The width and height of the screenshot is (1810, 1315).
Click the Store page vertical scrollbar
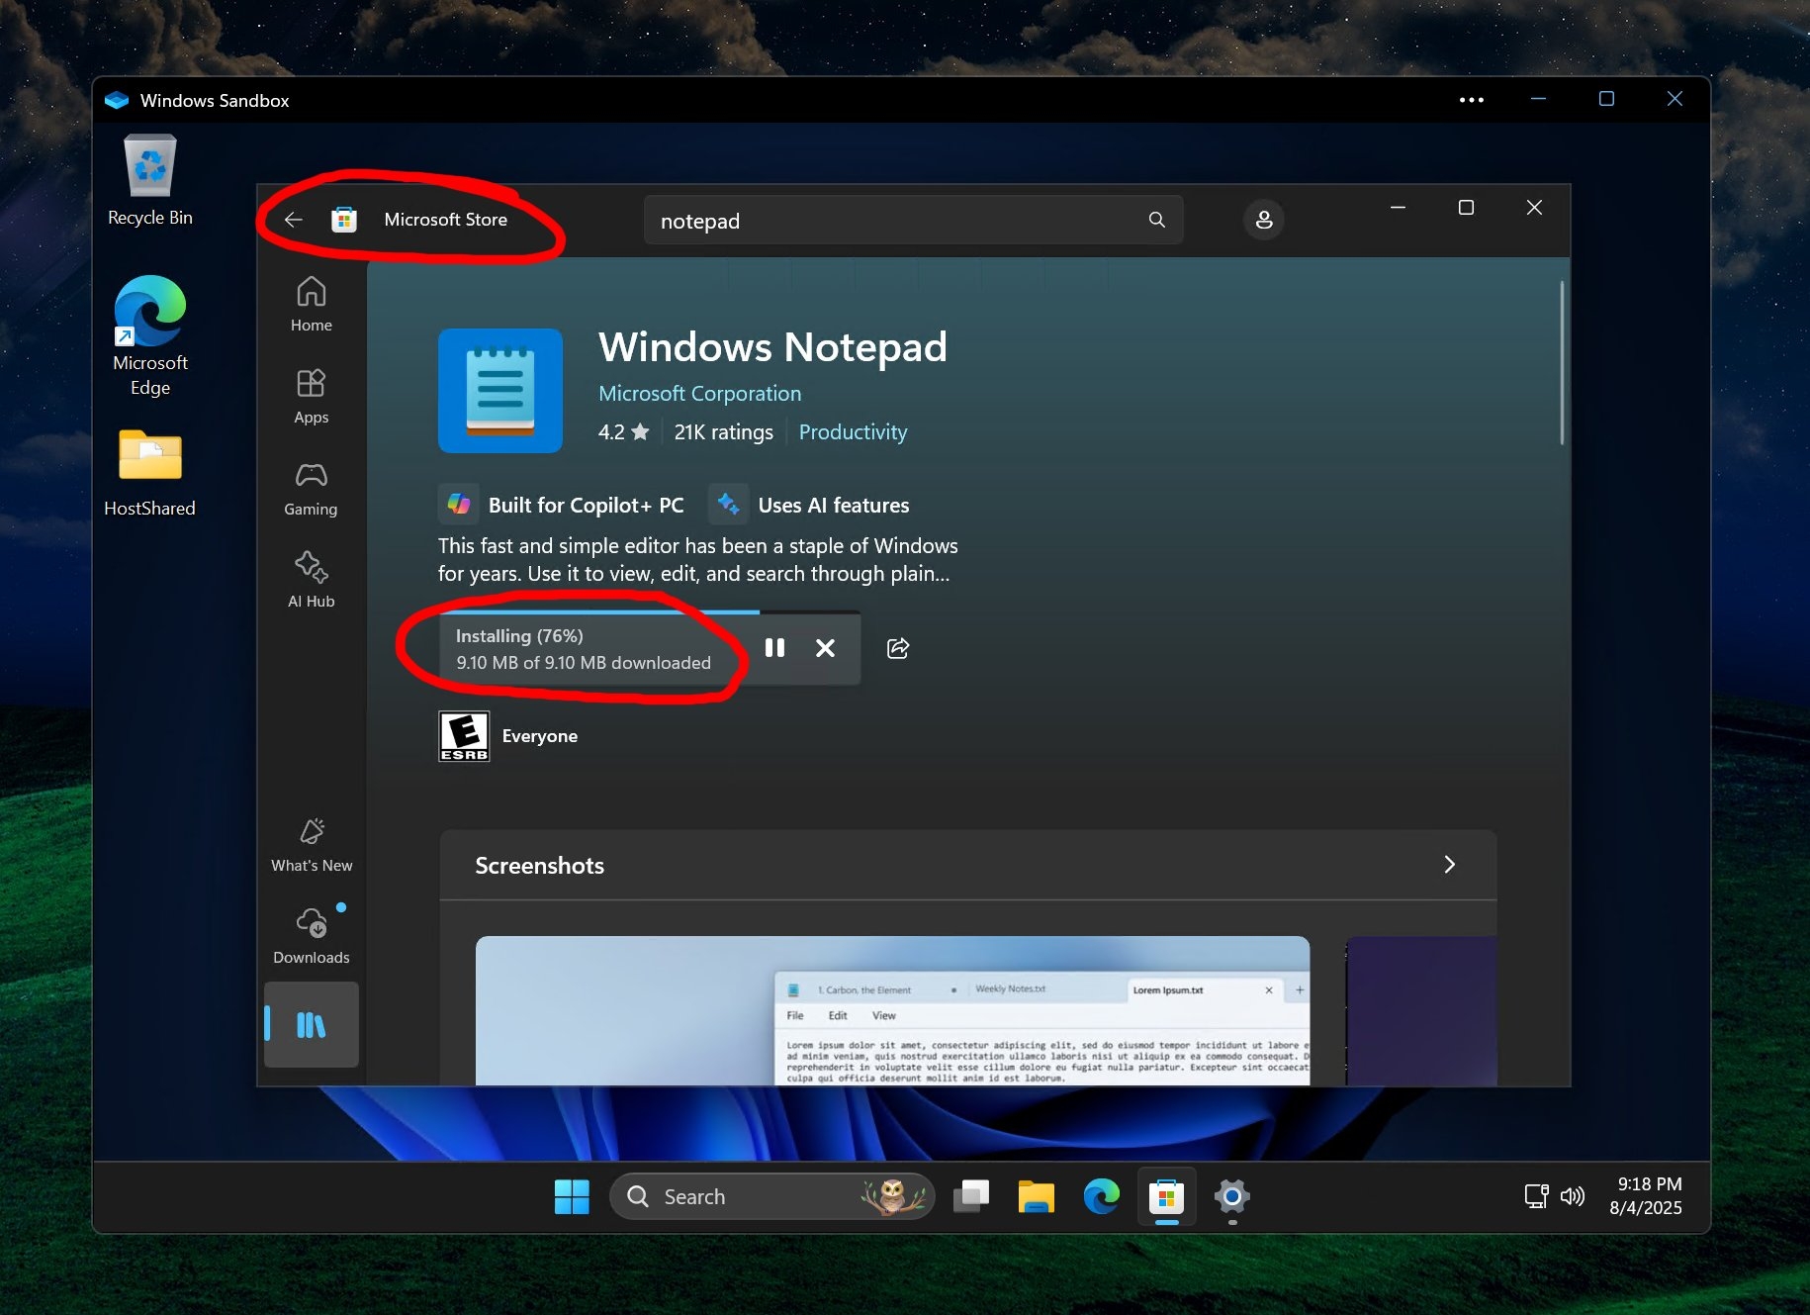[x=1562, y=363]
